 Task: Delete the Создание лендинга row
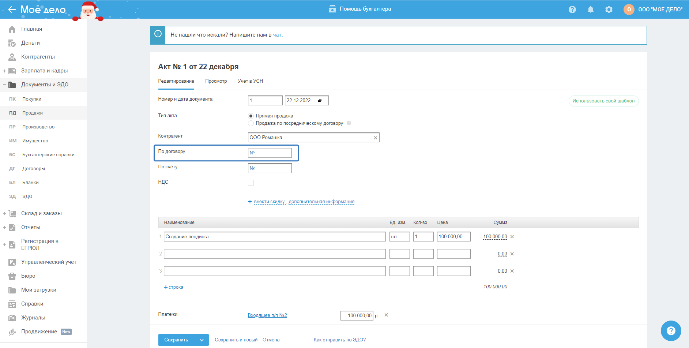[x=512, y=237]
